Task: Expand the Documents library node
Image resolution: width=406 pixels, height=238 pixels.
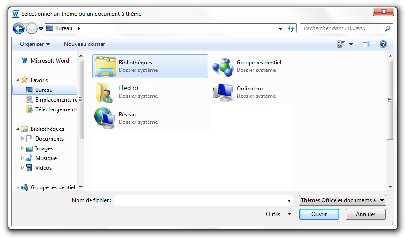Action: [x=22, y=139]
